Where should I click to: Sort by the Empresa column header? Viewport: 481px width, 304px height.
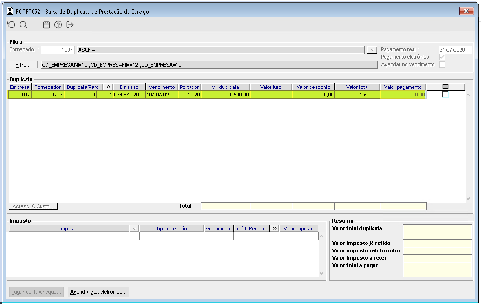(x=20, y=87)
